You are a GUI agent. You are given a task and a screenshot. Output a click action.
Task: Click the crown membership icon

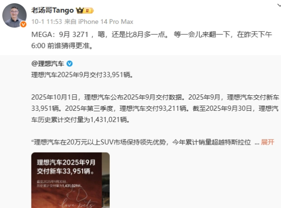click(80, 10)
